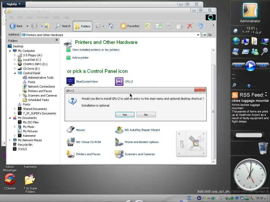This screenshot has width=270, height=202.
Task: Open the sidebar Recycle Bin gadget
Action: (x=263, y=148)
